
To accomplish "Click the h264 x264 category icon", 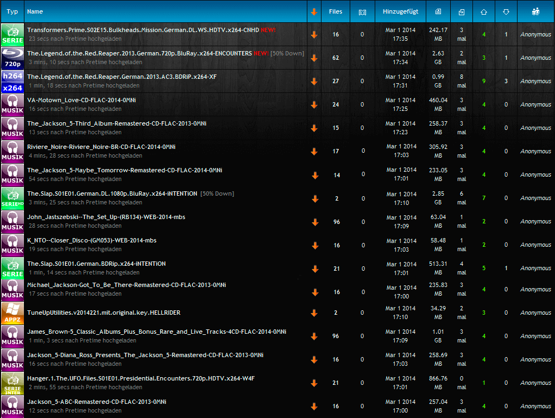I will click(x=12, y=81).
